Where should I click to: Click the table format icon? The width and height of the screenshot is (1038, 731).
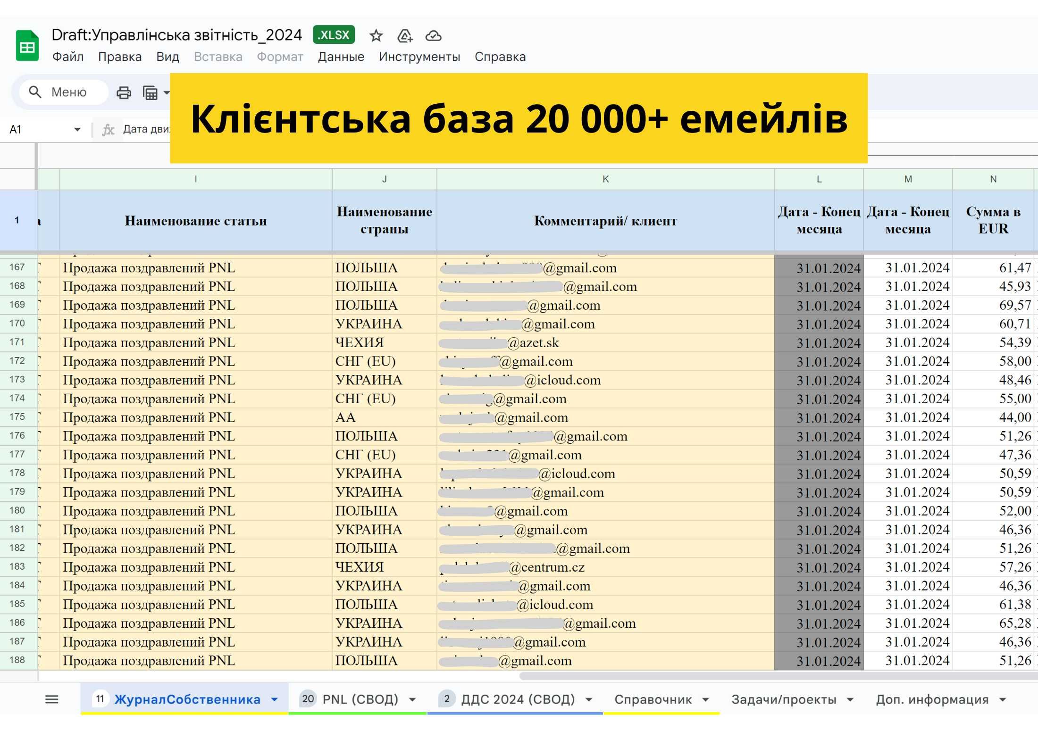pyautogui.click(x=150, y=92)
